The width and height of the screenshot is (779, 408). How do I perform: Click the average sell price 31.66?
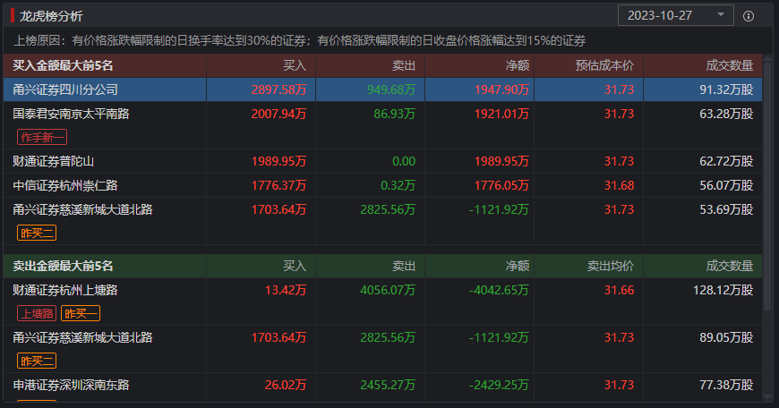click(x=619, y=290)
